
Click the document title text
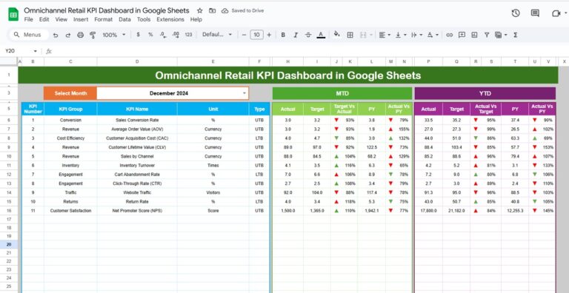[x=107, y=10]
